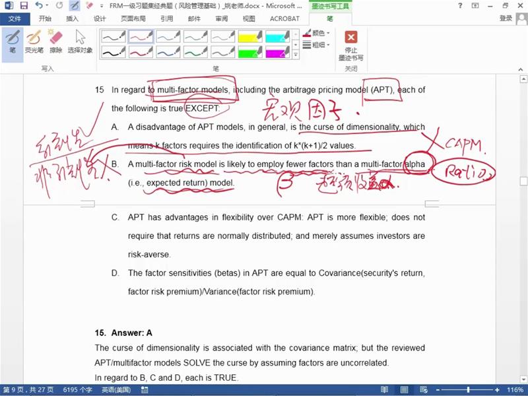Choose the yellow highlighter pen swatch
Viewport: 528px width, 396px height.
[251, 36]
